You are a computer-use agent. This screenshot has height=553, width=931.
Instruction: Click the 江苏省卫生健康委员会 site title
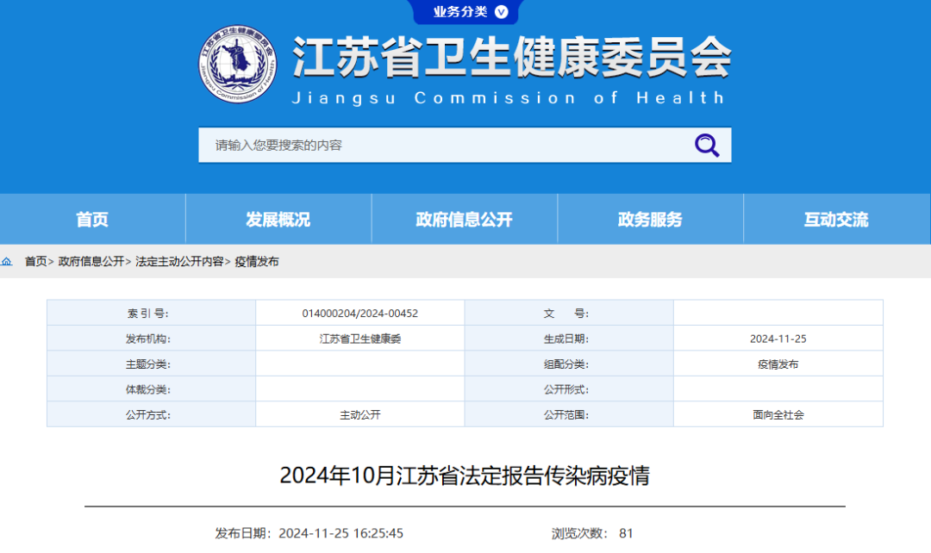[x=512, y=57]
